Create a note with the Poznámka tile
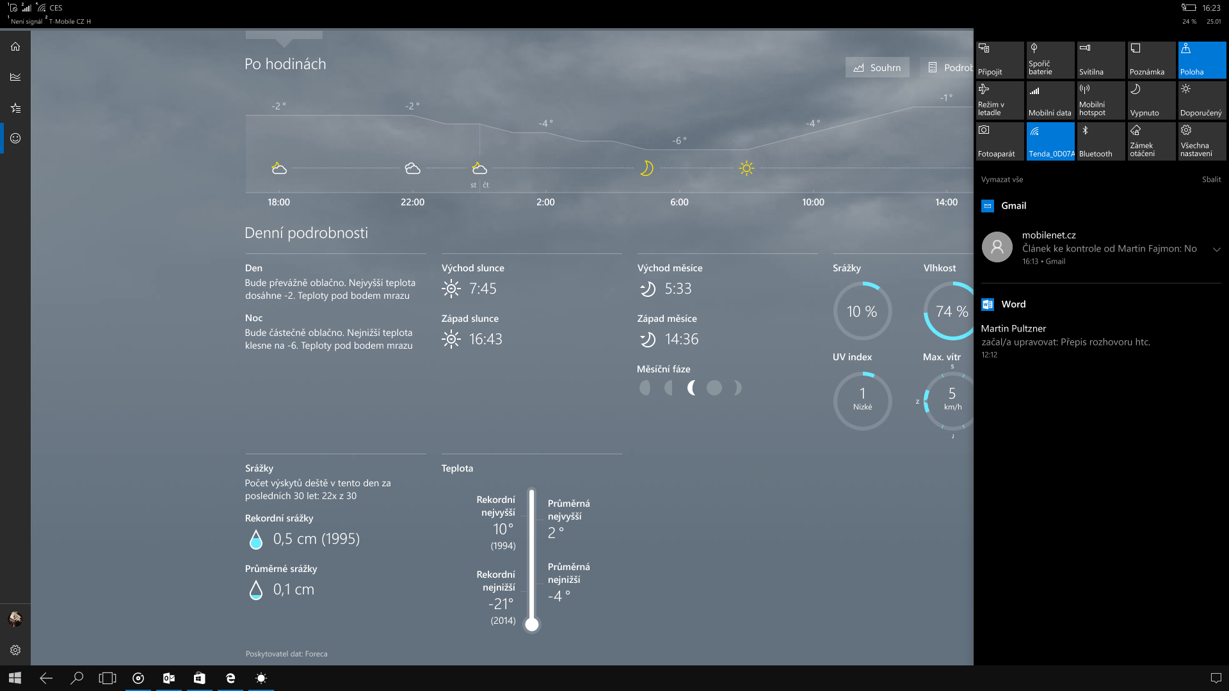Screen dimensions: 1229x691 (1151, 60)
